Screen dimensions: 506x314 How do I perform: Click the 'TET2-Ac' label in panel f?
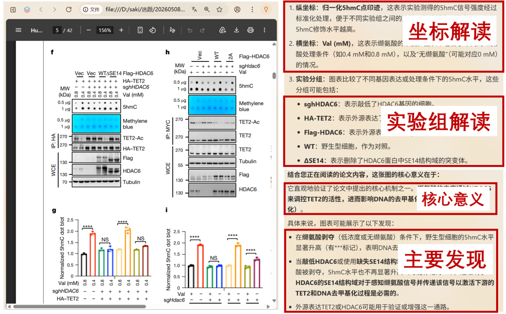(133, 138)
